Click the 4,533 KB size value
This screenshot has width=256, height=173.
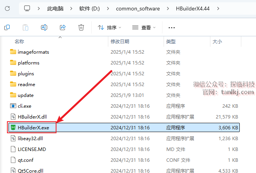(228, 171)
